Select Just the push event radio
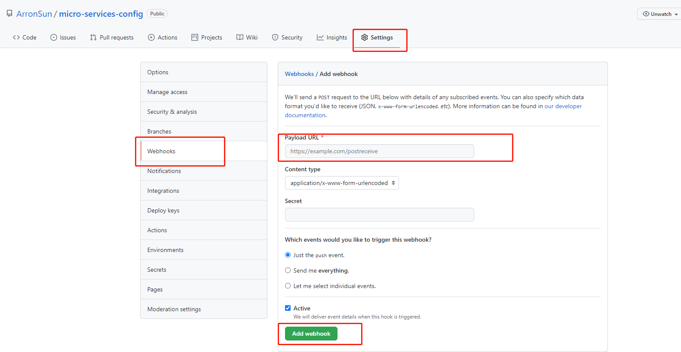The width and height of the screenshot is (681, 352). tap(288, 255)
